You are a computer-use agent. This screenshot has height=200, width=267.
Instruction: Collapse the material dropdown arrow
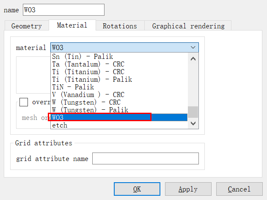(193, 47)
